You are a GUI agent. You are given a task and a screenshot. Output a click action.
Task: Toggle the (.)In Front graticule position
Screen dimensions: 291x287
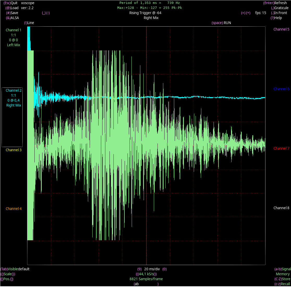(279, 13)
